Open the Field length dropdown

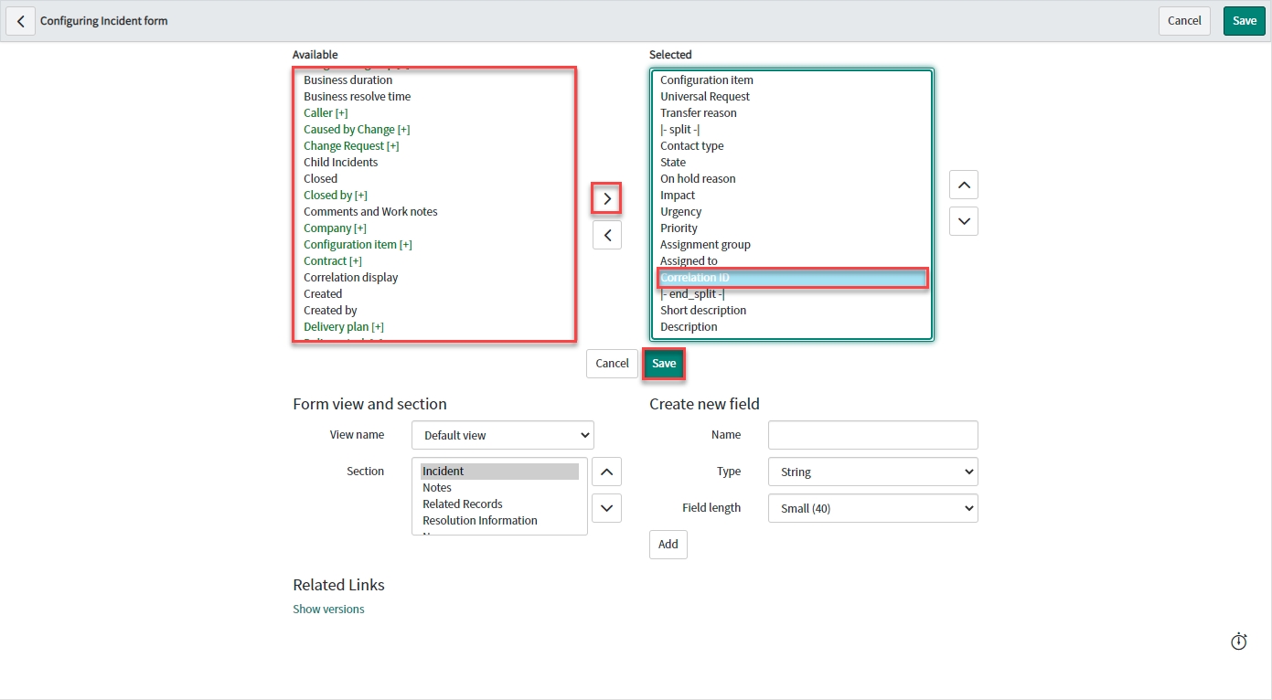click(x=872, y=508)
